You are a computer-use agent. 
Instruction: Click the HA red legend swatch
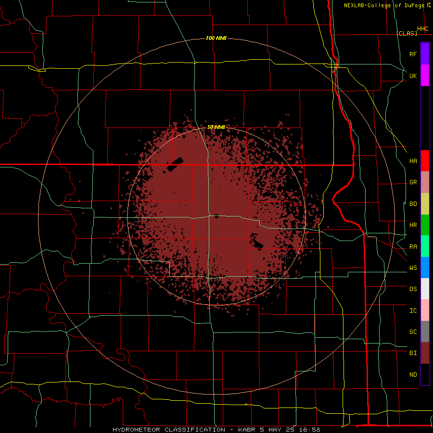click(x=425, y=161)
